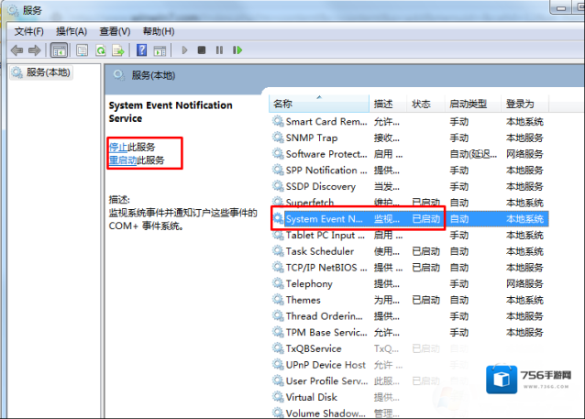Click the Export List toolbar icon
Viewport: 585px width, 419px height.
117,50
